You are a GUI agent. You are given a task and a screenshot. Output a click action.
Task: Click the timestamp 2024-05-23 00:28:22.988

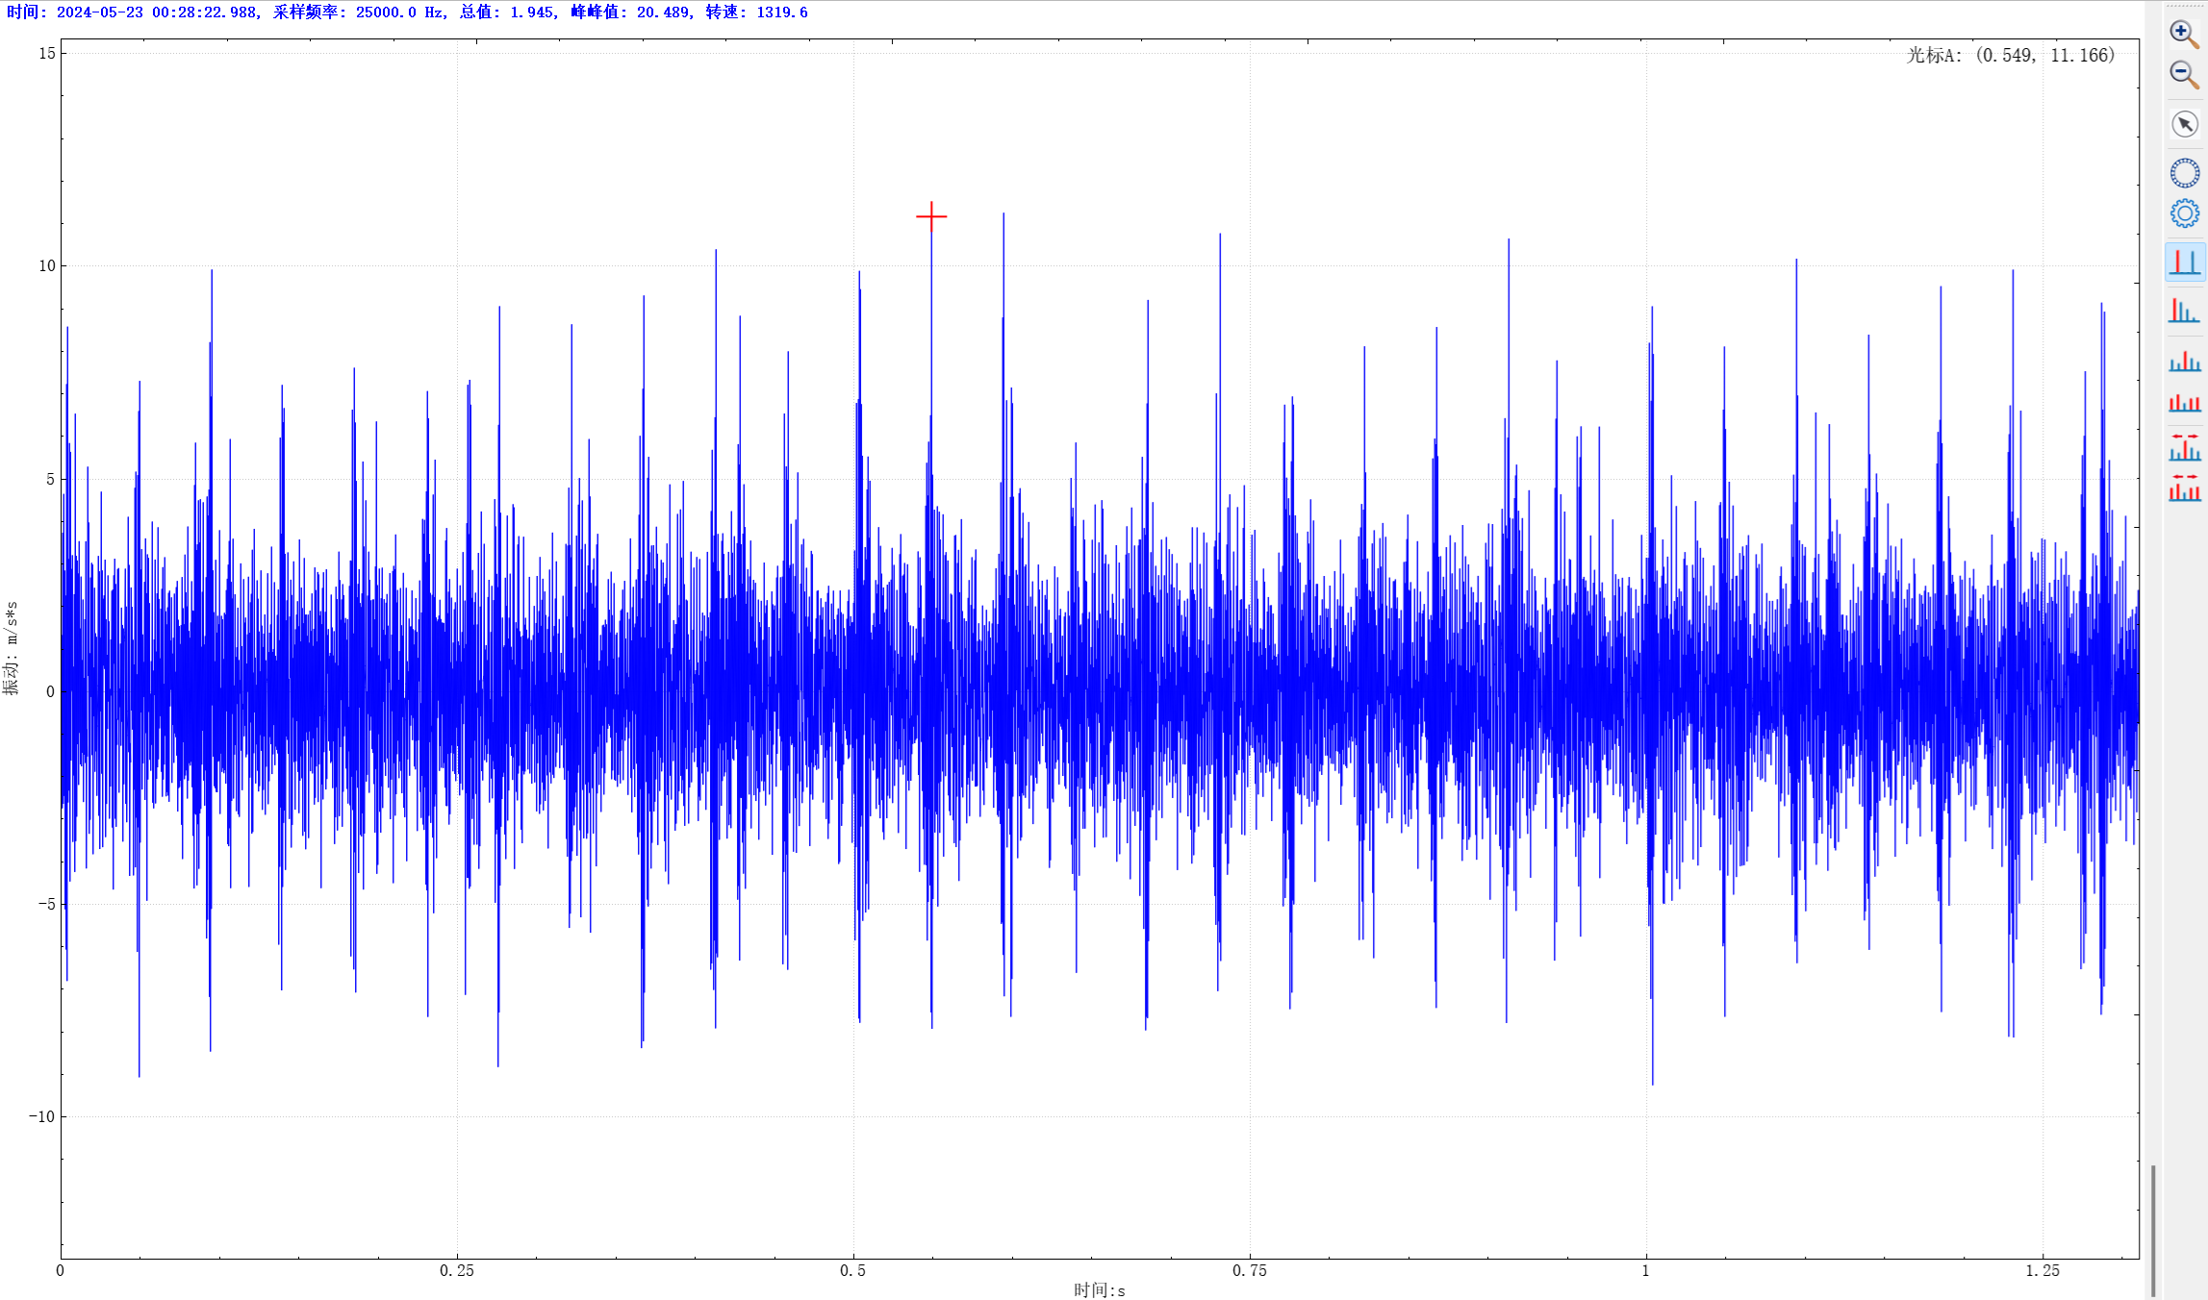157,12
